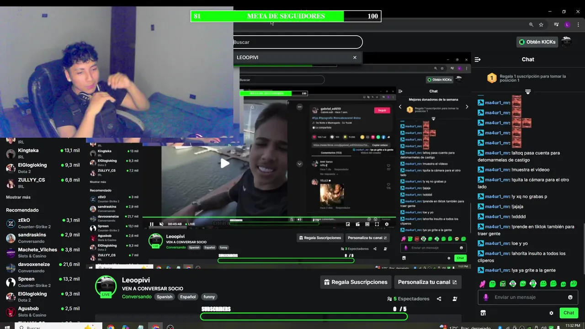Click ma4ur1_mr username on 'muestra el video' message
Viewport: 585px width, 329px height.
tap(497, 170)
